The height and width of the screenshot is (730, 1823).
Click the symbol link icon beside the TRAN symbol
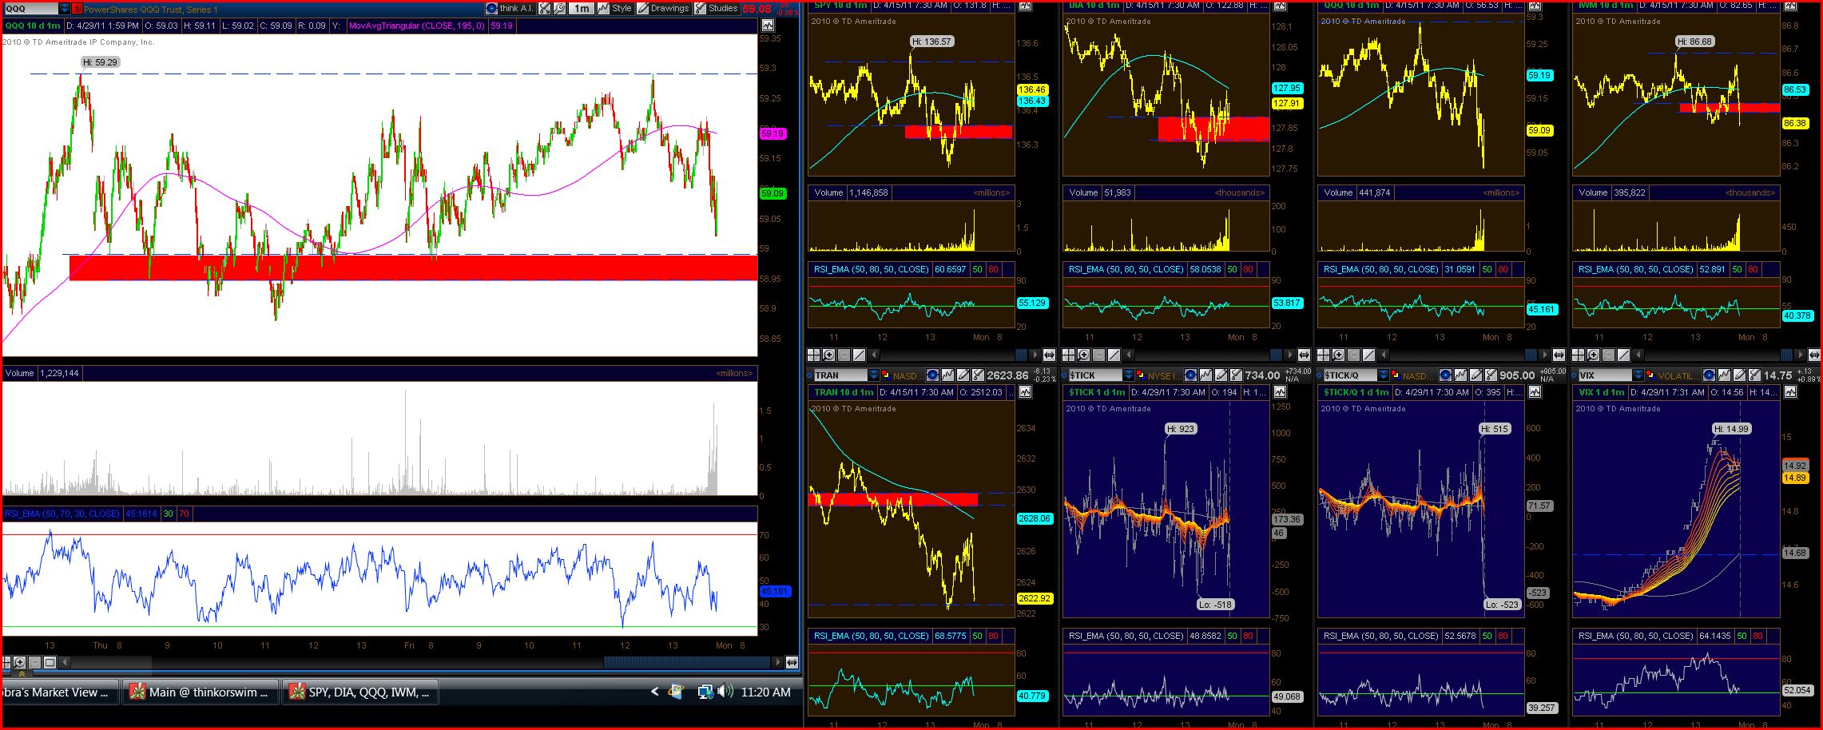(x=885, y=375)
